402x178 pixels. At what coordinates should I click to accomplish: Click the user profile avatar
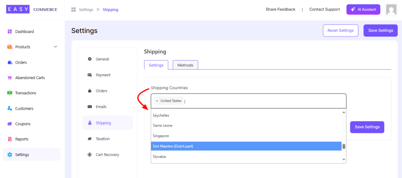(391, 9)
